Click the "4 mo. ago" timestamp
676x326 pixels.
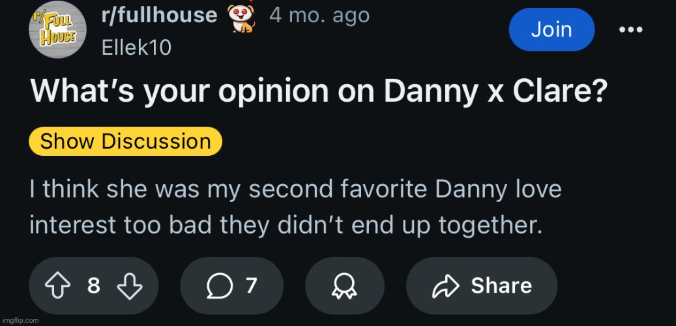[x=319, y=15]
